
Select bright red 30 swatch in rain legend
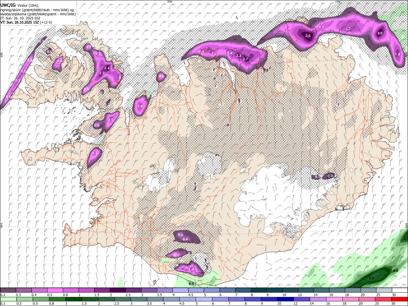[x=399, y=299]
